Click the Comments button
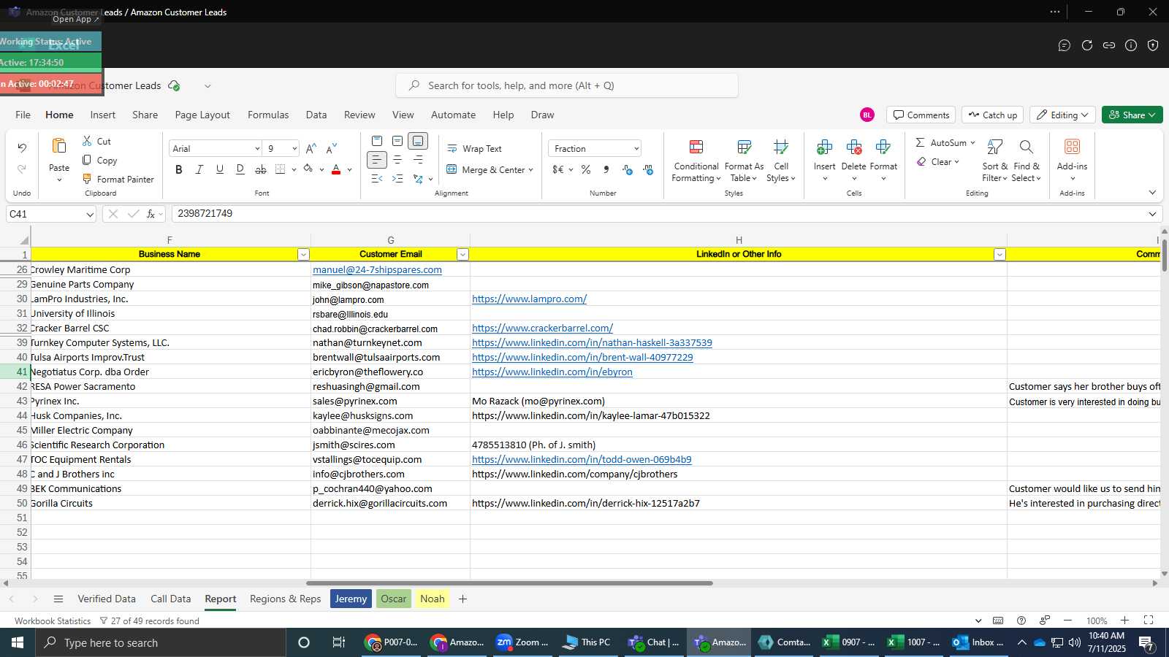This screenshot has width=1169, height=657. click(921, 115)
